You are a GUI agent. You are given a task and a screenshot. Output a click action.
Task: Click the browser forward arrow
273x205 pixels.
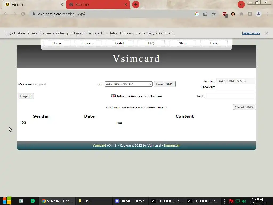click(x=14, y=14)
